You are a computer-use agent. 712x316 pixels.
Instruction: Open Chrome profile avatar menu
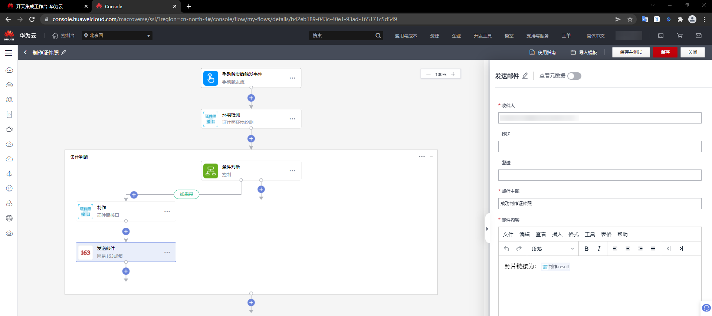pyautogui.click(x=692, y=19)
